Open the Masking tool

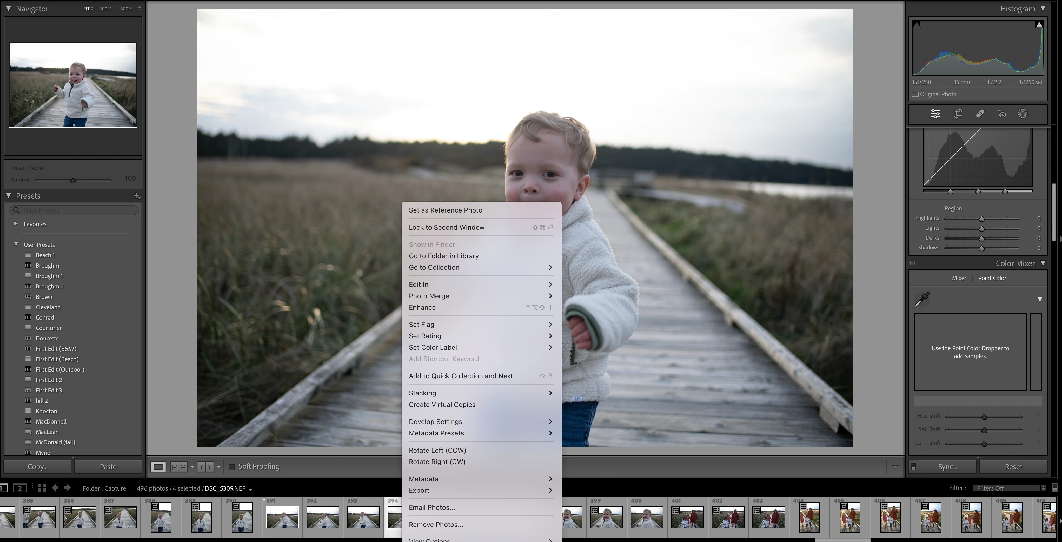[1023, 114]
